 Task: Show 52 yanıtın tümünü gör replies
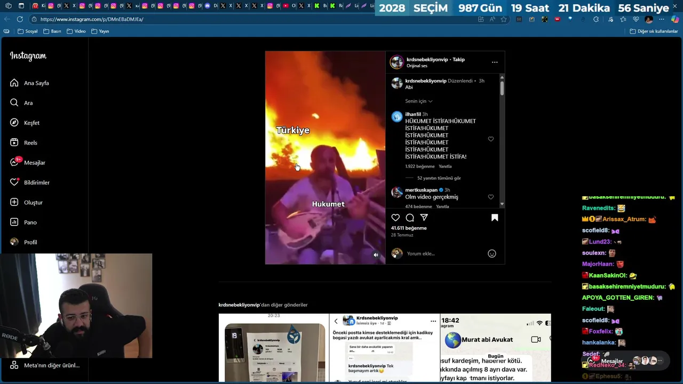click(439, 178)
